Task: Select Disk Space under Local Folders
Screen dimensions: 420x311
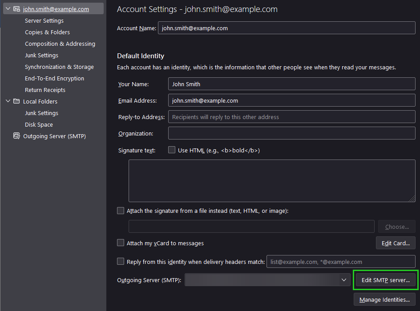Action: pyautogui.click(x=39, y=124)
